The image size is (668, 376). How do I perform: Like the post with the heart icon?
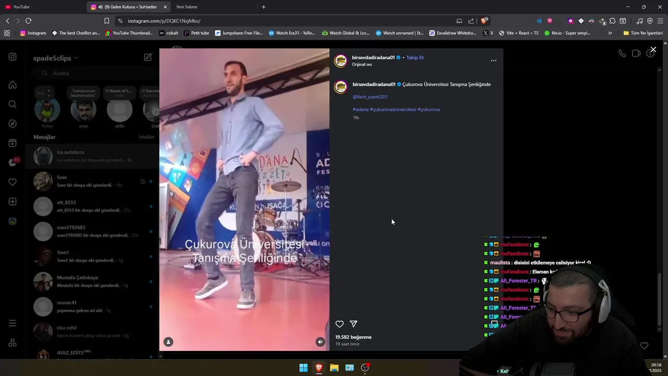(339, 324)
